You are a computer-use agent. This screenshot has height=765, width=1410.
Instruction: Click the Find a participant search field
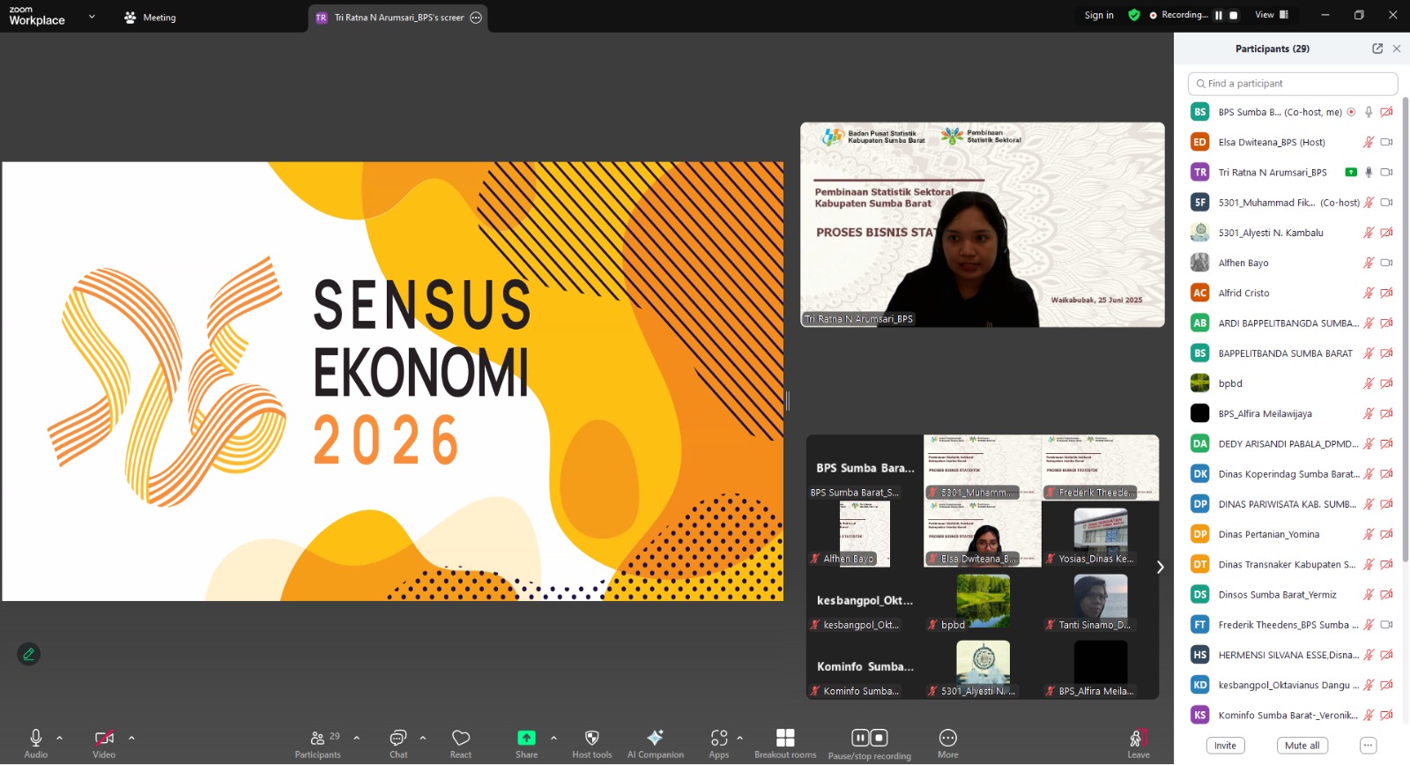click(x=1293, y=84)
